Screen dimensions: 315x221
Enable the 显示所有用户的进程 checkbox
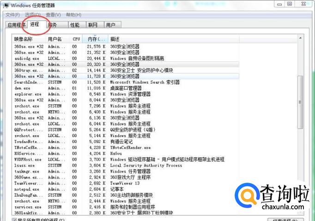coord(14,220)
